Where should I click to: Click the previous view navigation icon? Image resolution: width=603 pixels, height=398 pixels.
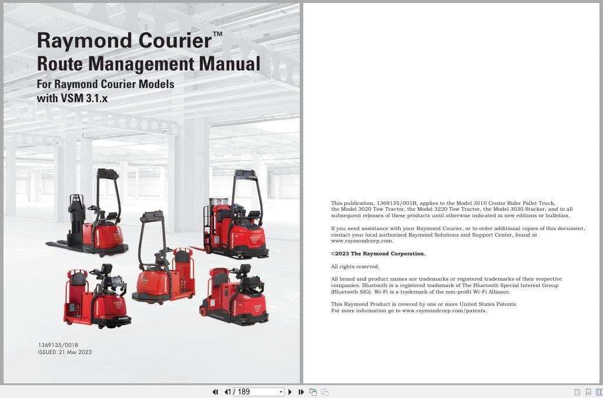pos(313,392)
